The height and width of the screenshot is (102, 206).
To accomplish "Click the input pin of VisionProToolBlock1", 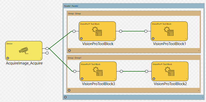I will tap(146, 31).
